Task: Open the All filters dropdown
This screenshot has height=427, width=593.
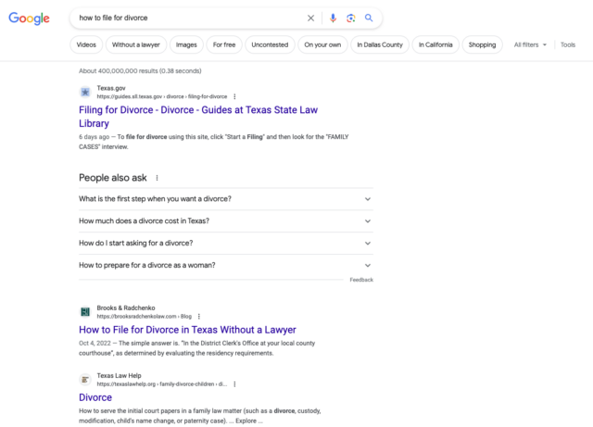Action: (530, 44)
